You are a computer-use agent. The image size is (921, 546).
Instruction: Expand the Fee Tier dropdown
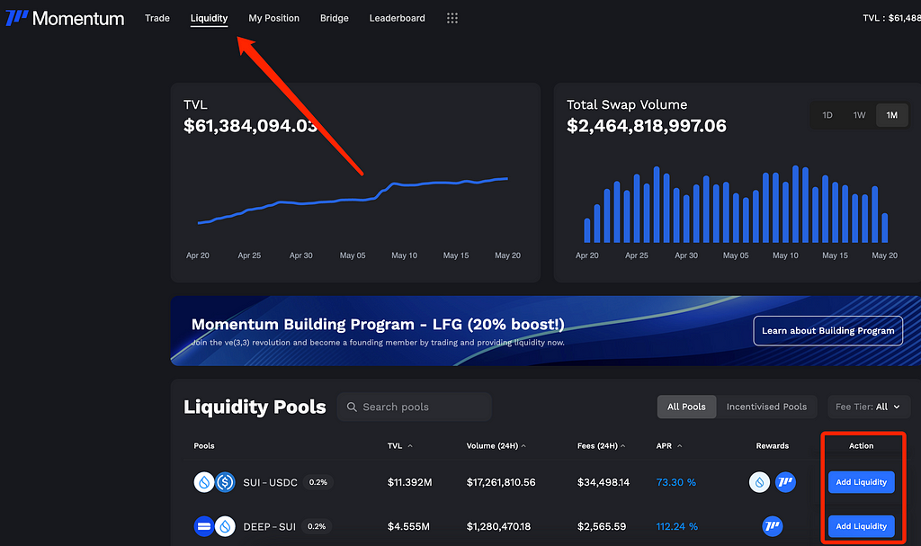(x=869, y=407)
